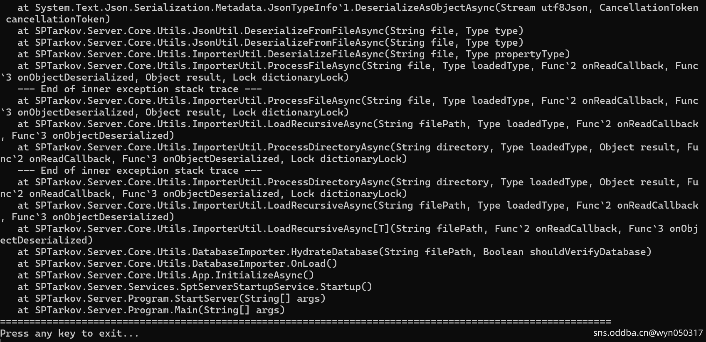Select the App.InitializeAsync() stack frame
706x342 pixels.
pyautogui.click(x=165, y=275)
